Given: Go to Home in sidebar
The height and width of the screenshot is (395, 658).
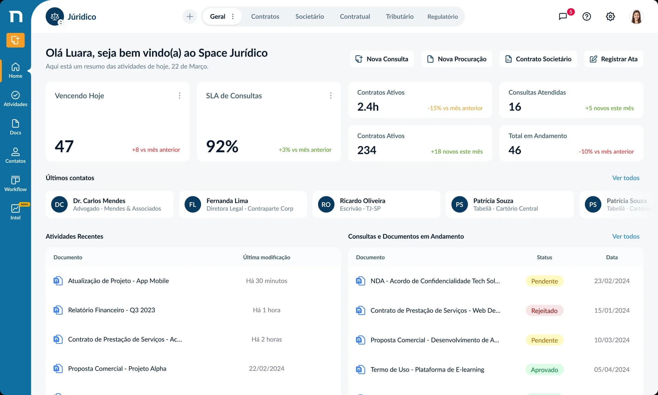Looking at the screenshot, I should click(x=15, y=71).
